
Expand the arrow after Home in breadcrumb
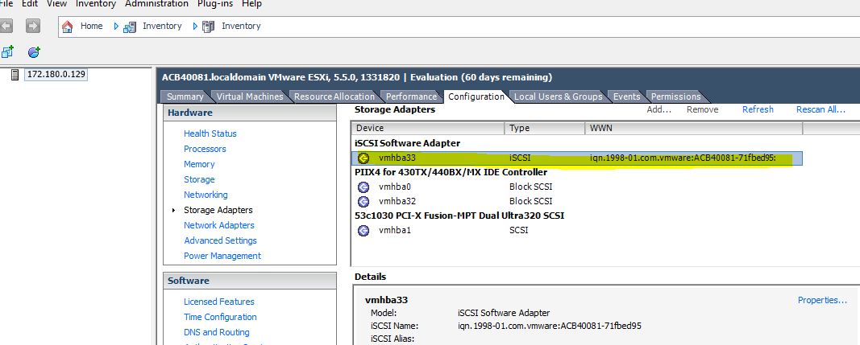pos(116,27)
